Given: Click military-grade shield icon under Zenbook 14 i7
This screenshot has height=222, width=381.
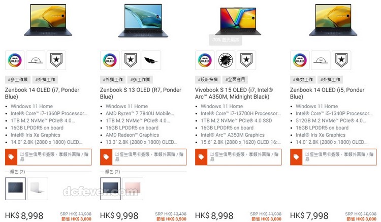Looking at the screenshot, I should click(x=56, y=60).
